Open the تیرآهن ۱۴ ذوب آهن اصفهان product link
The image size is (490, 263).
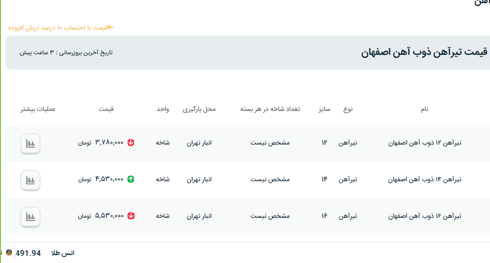pyautogui.click(x=425, y=179)
